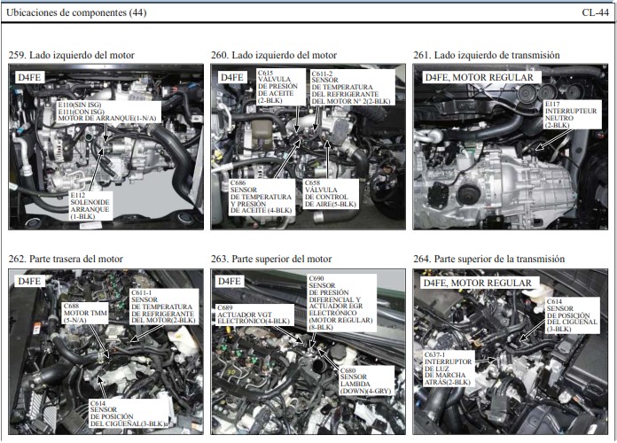Click the round black transmission mount in photo 261
This screenshot has width=617, height=443.
coord(469,194)
